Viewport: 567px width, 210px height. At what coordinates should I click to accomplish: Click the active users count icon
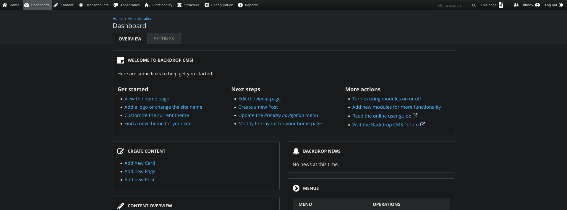point(516,5)
